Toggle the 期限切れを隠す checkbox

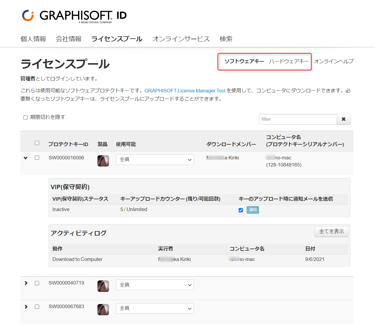pyautogui.click(x=25, y=117)
